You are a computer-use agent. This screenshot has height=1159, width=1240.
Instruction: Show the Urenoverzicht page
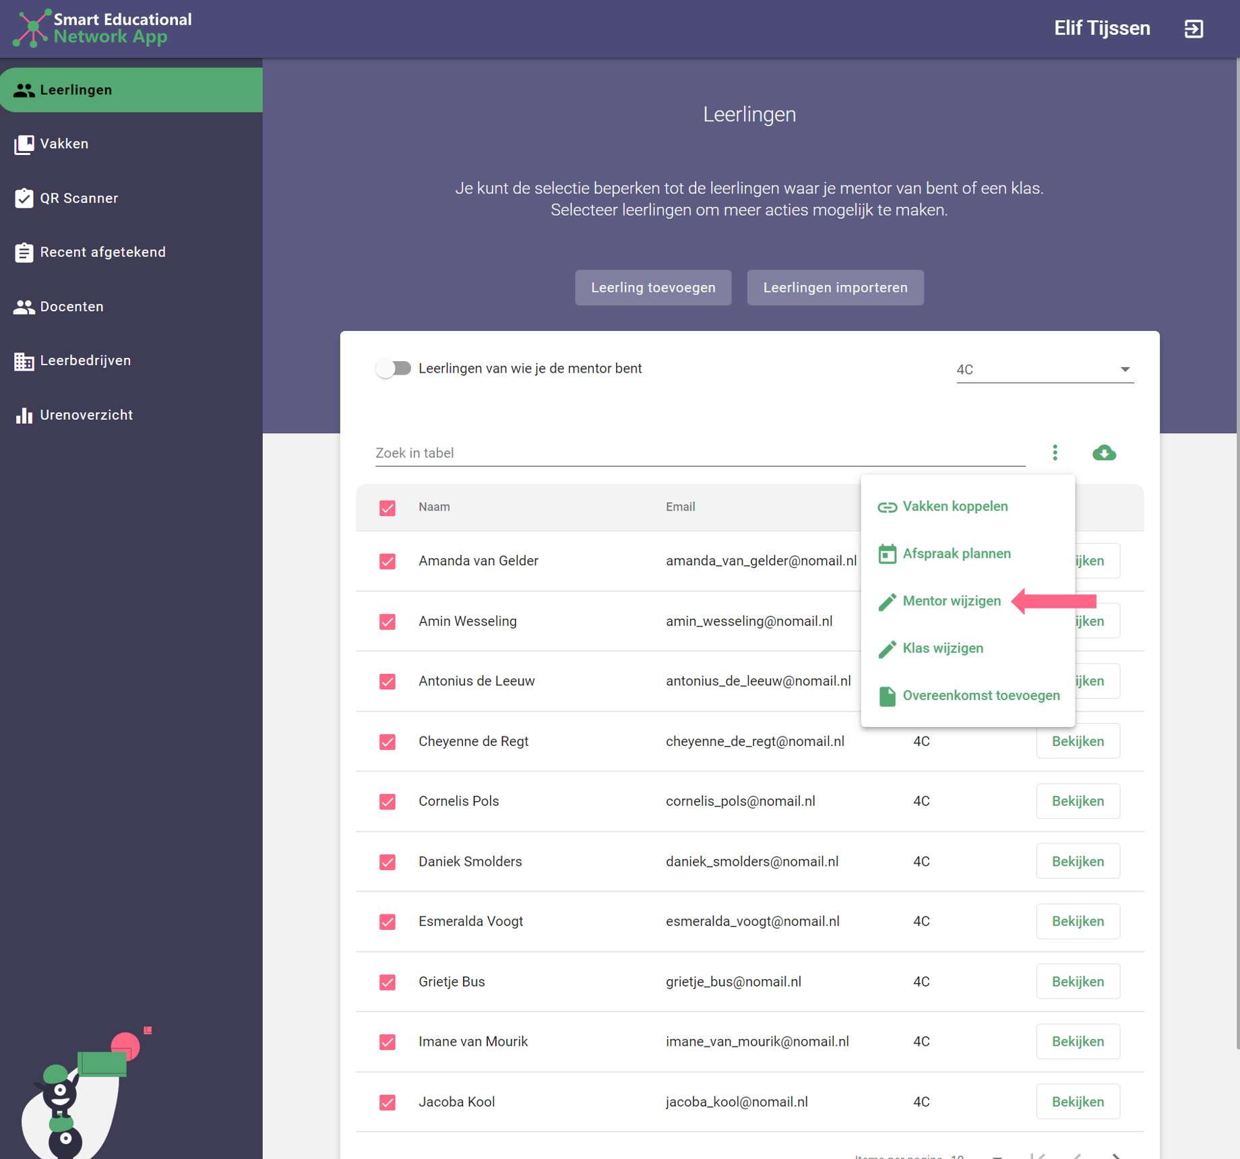(x=86, y=415)
